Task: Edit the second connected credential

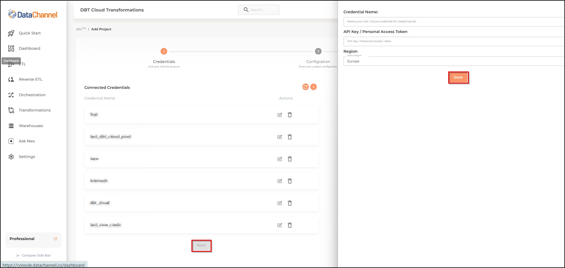Action: (280, 137)
